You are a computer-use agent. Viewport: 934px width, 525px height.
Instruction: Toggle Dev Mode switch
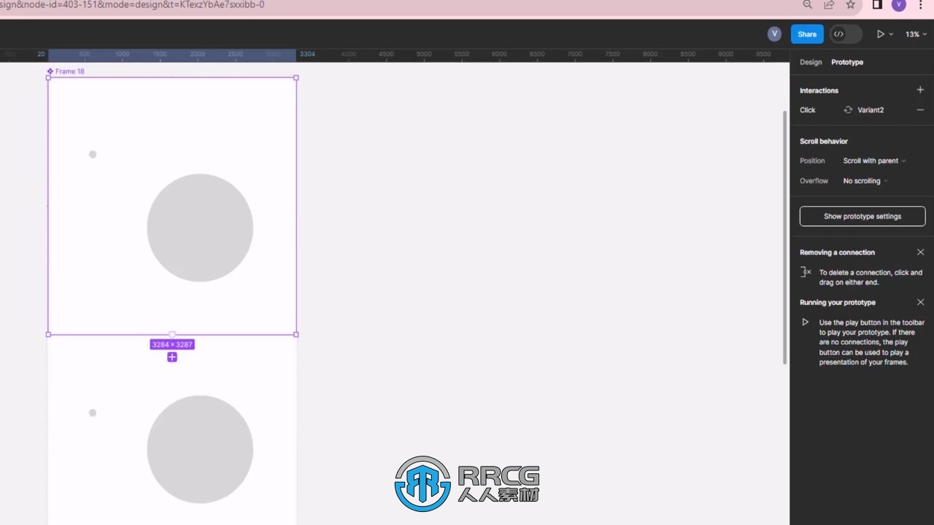point(846,34)
